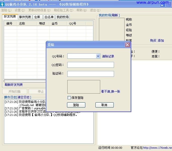Open the 帮助(H) menu
The width and height of the screenshot is (172, 151).
pos(82,10)
